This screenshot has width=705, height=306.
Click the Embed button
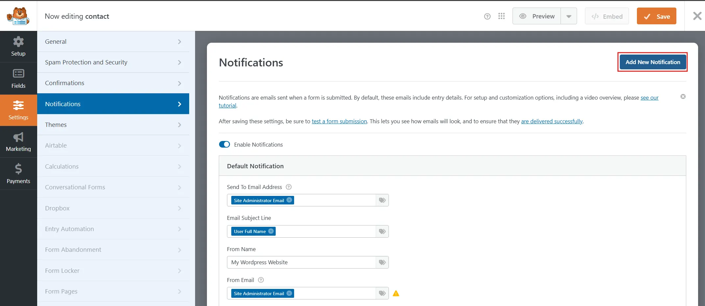tap(607, 16)
